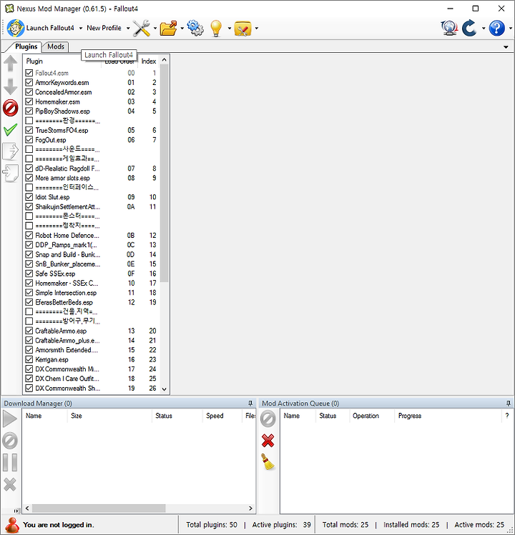This screenshot has height=535, width=515.
Task: Expand the New Profile dropdown arrow
Action: coord(128,29)
